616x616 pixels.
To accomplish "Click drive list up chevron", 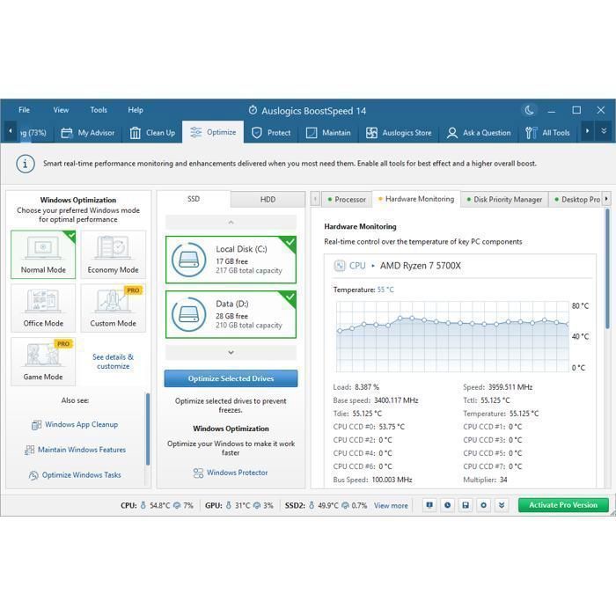I will (231, 223).
